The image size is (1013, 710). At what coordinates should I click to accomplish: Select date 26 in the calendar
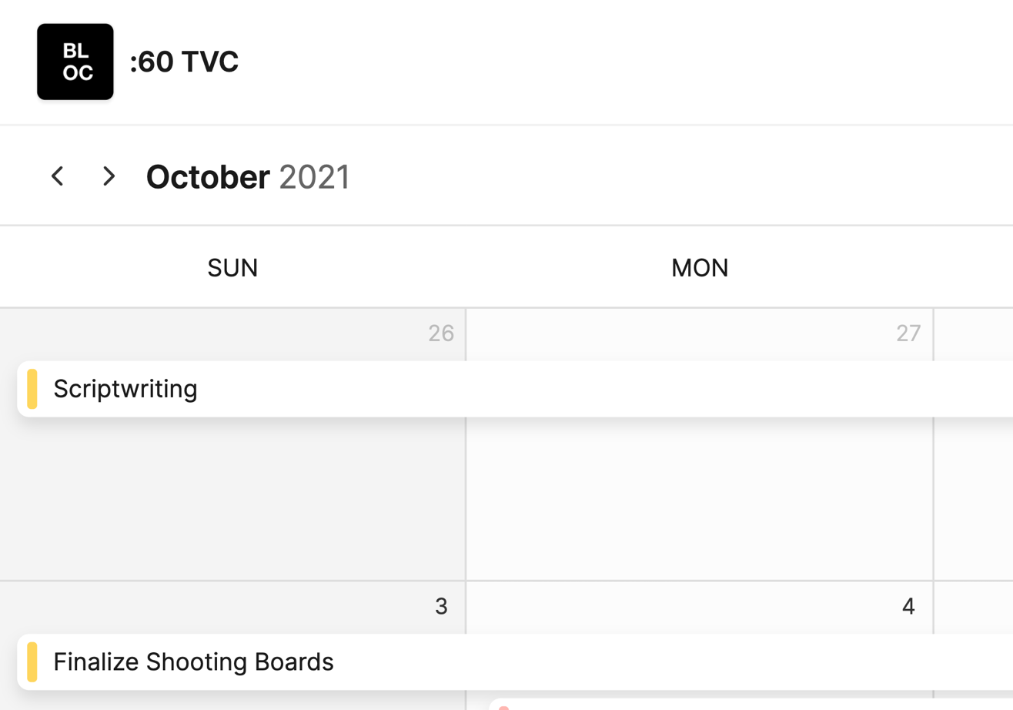click(441, 333)
